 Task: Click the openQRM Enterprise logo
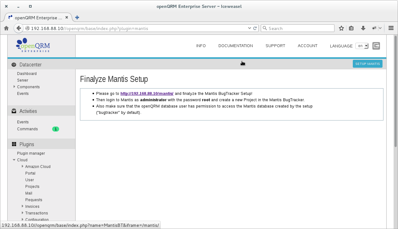(x=33, y=45)
